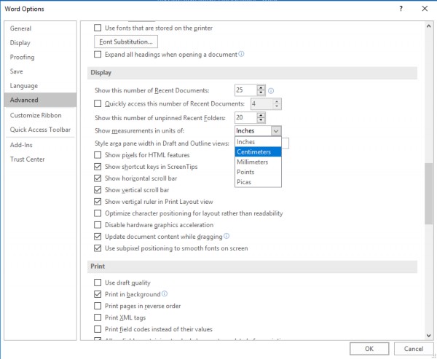Tick Disable hardware graphics acceleration checkbox
The width and height of the screenshot is (437, 359).
[x=98, y=225]
